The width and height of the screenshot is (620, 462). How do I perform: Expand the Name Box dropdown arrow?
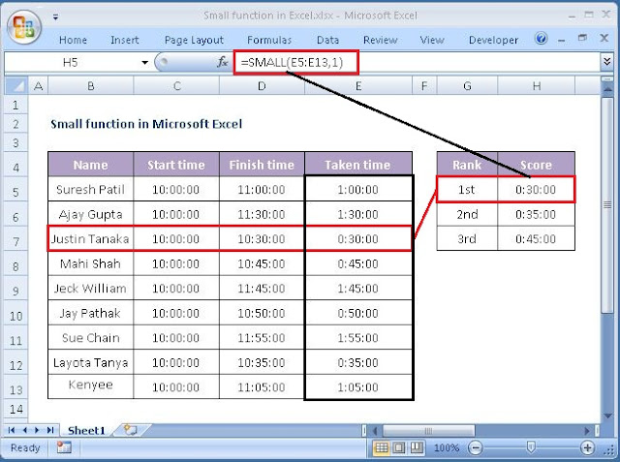(x=144, y=62)
